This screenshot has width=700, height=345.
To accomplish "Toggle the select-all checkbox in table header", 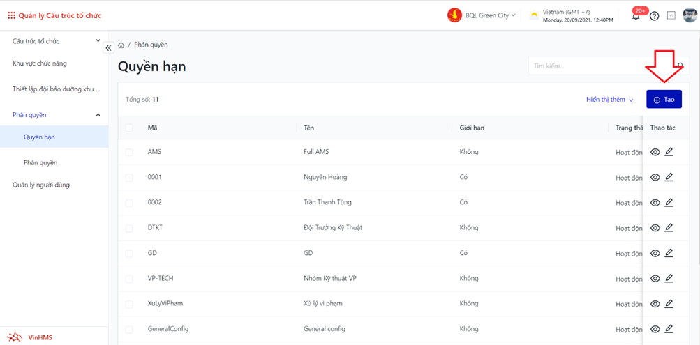I will 129,128.
